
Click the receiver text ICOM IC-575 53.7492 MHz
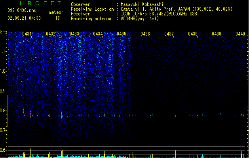click(x=159, y=14)
